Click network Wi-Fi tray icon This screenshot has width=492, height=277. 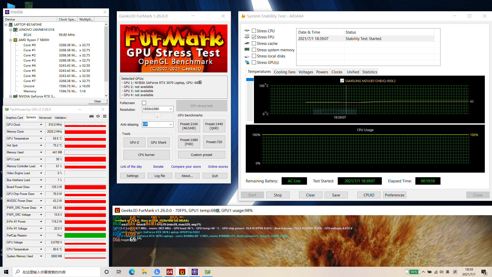pos(436,272)
